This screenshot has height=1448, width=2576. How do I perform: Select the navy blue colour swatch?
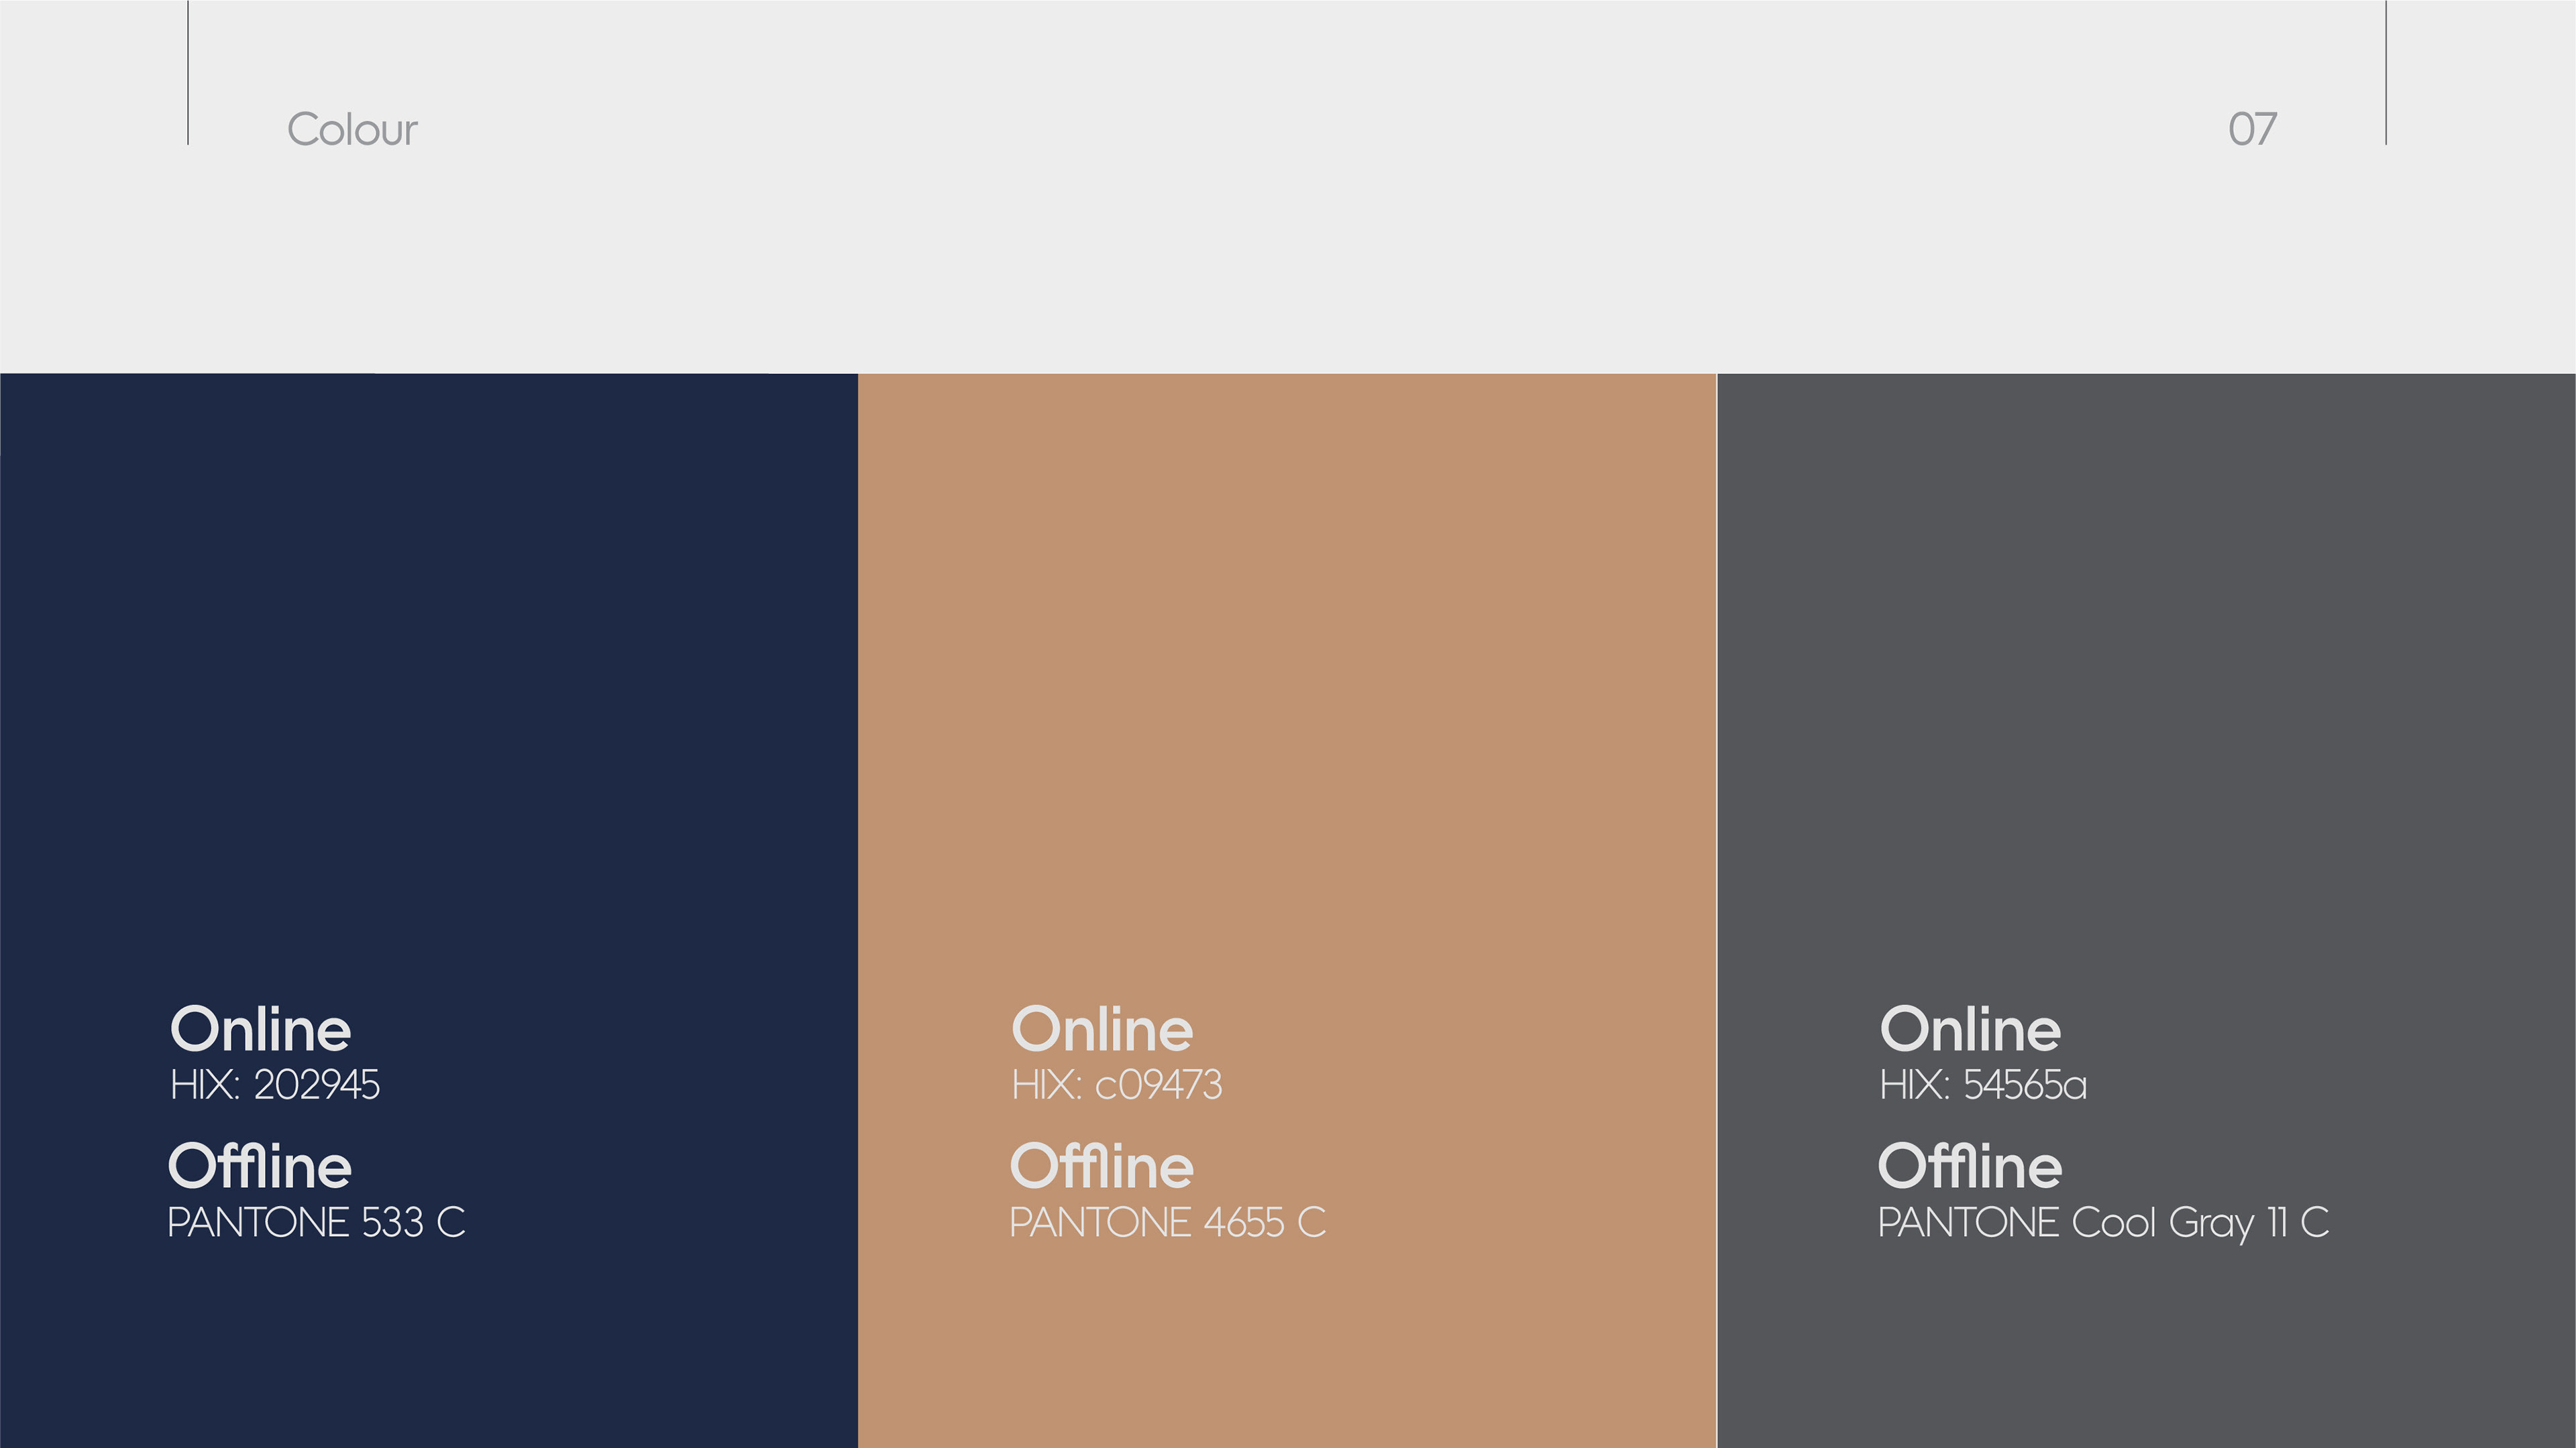429,910
